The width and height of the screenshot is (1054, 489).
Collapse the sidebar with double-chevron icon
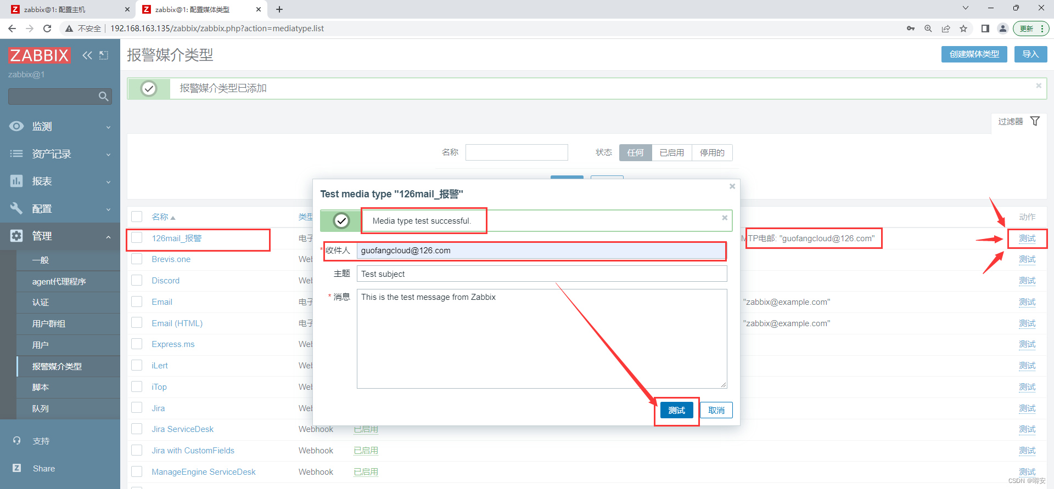click(x=87, y=55)
